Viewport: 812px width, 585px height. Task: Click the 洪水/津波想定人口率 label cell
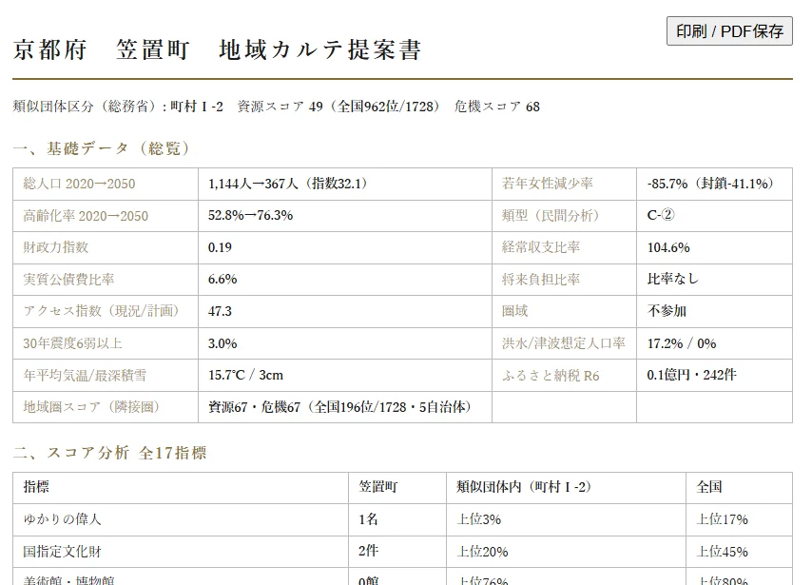click(x=564, y=343)
